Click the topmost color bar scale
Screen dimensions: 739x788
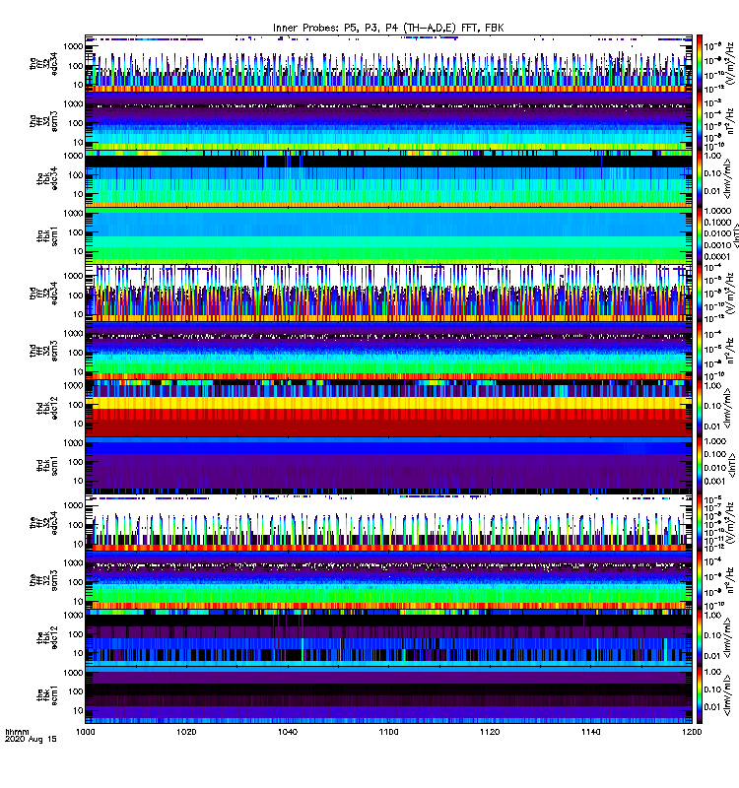(x=700, y=64)
